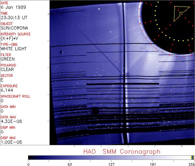
Task: Click the HAO SMM Coronagraph title
Action: [122, 151]
